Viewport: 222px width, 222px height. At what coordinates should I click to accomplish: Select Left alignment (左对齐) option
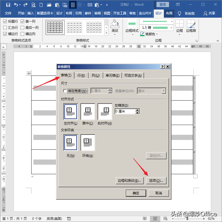point(71,112)
